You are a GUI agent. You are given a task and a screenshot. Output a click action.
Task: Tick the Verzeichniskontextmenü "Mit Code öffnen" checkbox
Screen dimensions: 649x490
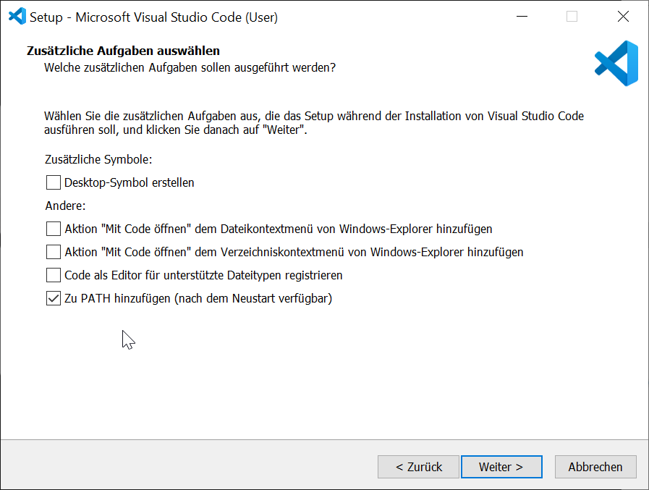54,252
